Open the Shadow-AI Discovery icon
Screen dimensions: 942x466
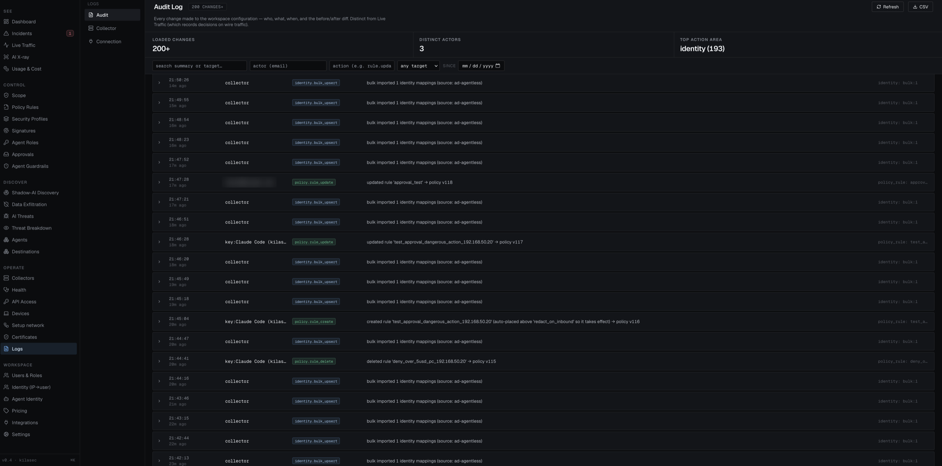coord(6,193)
